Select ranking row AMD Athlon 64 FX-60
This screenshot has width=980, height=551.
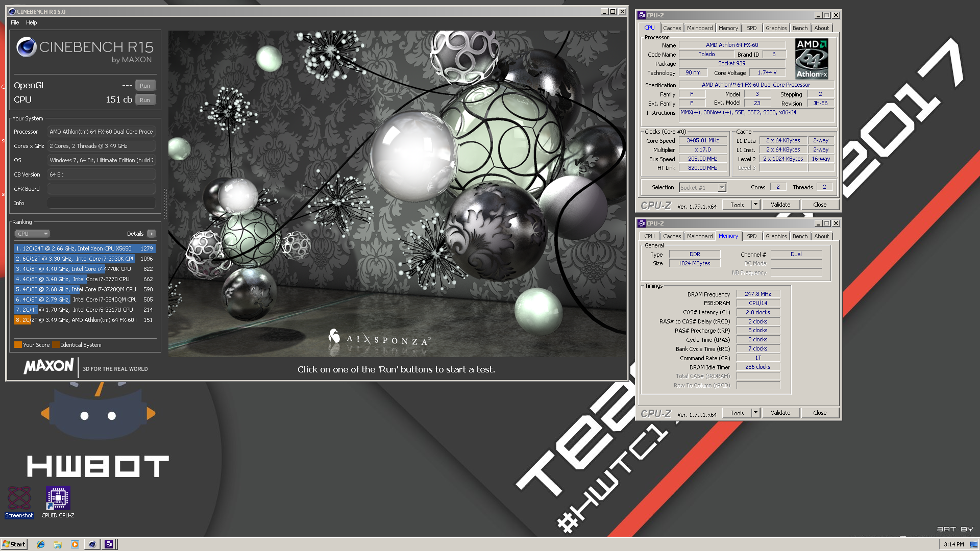(x=85, y=320)
